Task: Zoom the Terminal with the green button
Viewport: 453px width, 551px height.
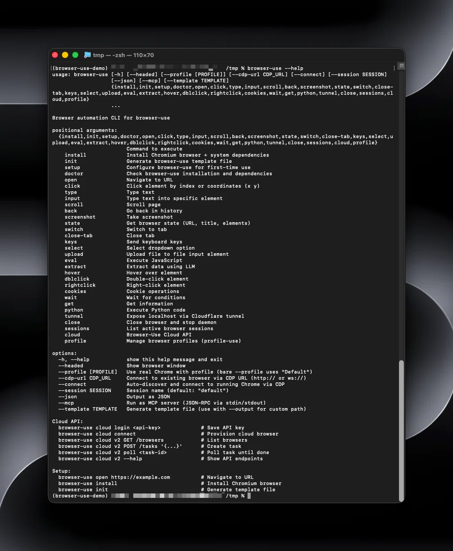Action: [x=75, y=55]
